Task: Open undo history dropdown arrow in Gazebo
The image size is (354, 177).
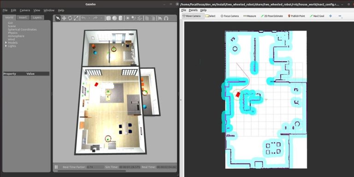Action: [x=89, y=18]
